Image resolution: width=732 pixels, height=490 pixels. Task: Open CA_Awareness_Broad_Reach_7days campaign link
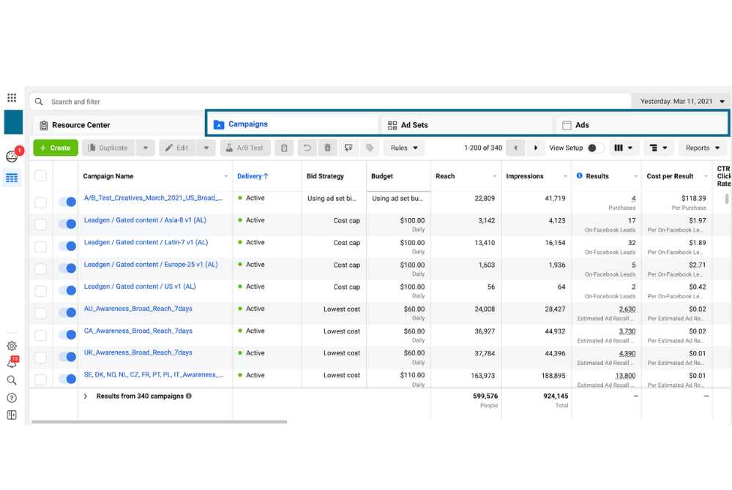[138, 331]
